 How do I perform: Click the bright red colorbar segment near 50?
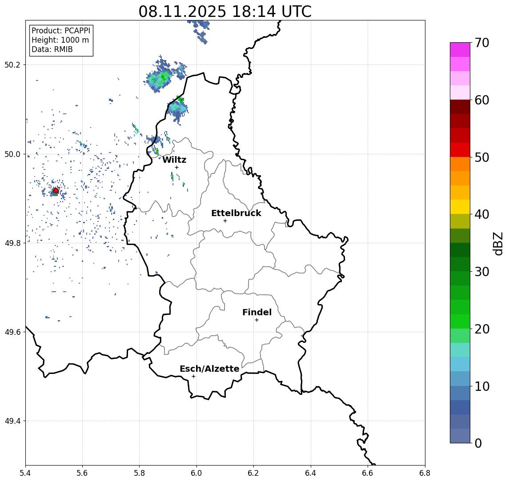[460, 150]
